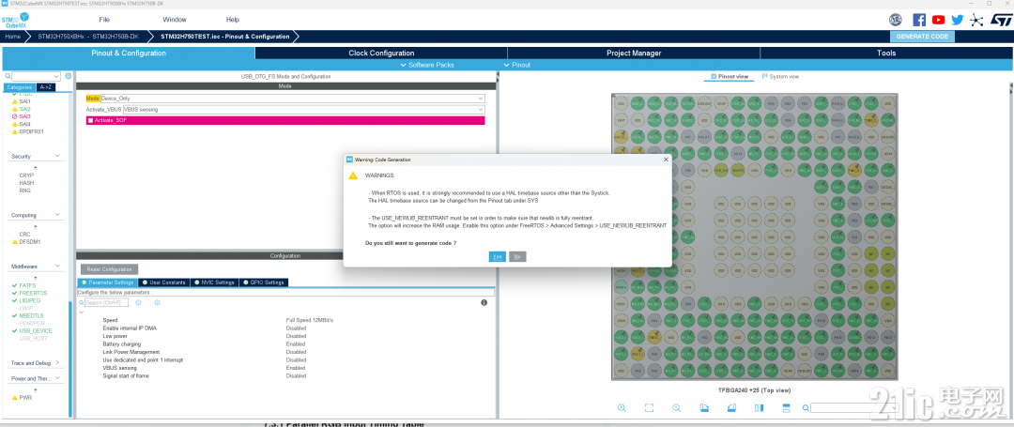Flip chip horizontally icon

pyautogui.click(x=760, y=407)
